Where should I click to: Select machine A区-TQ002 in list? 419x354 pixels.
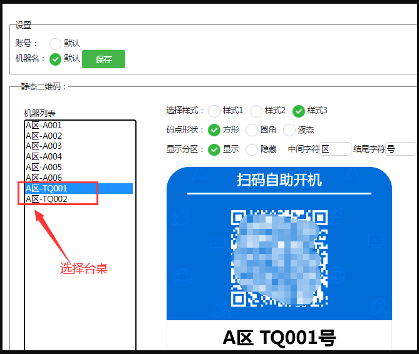click(x=79, y=199)
